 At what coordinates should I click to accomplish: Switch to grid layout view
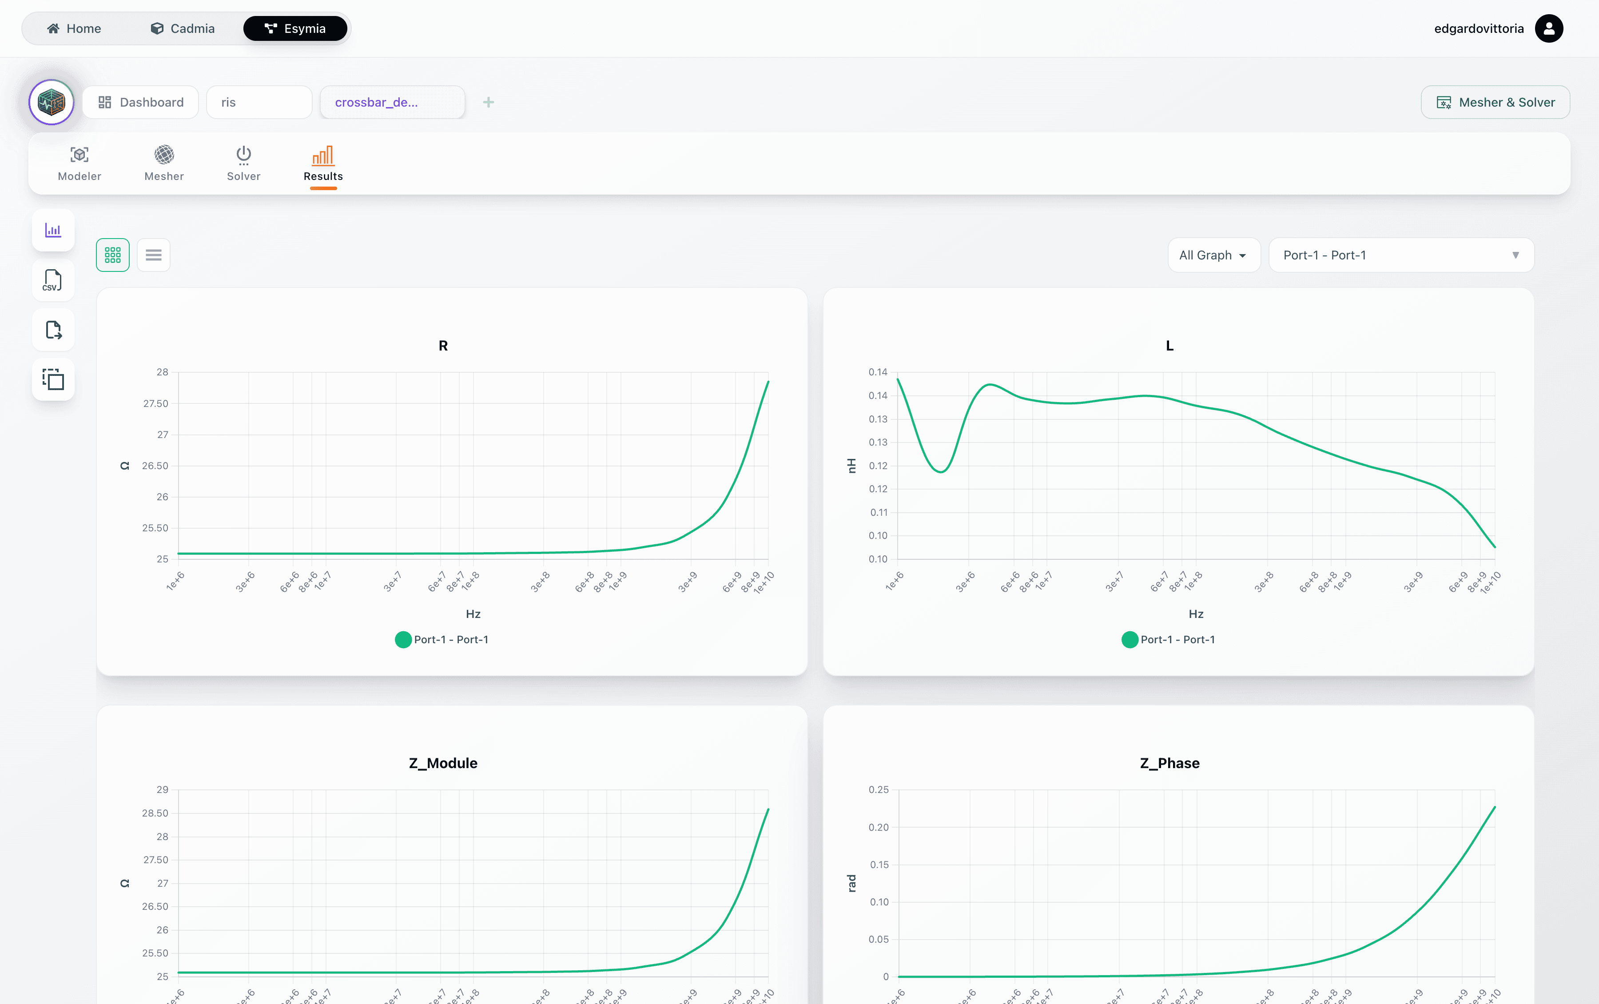[113, 255]
